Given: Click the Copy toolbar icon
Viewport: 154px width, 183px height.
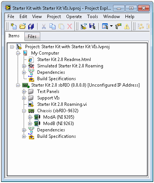Looking at the screenshot, I should click(x=53, y=26).
